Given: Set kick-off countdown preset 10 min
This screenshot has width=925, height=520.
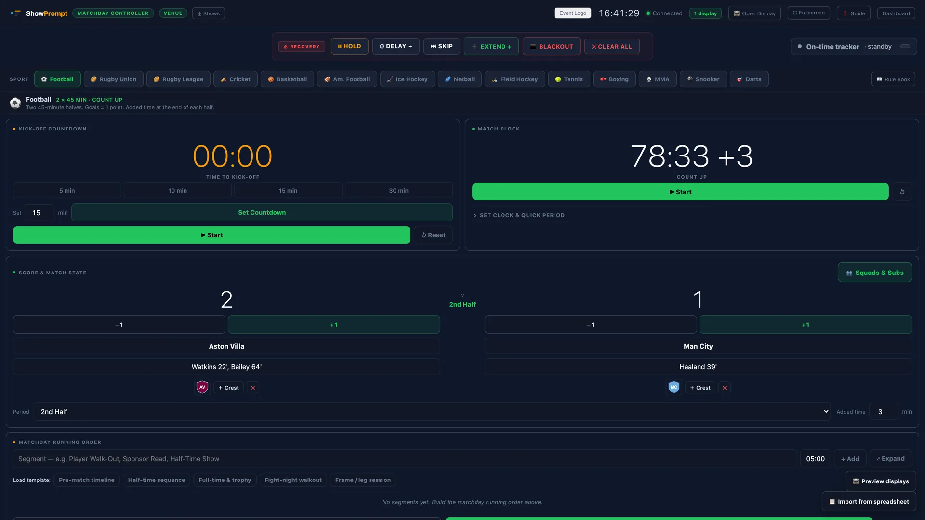Looking at the screenshot, I should pos(177,191).
